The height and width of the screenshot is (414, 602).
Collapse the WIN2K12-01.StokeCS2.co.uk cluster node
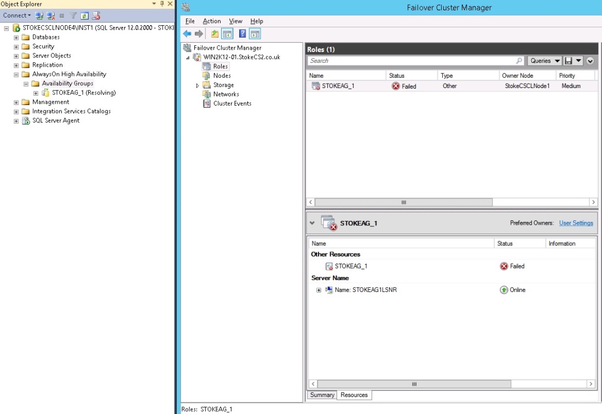pos(188,57)
